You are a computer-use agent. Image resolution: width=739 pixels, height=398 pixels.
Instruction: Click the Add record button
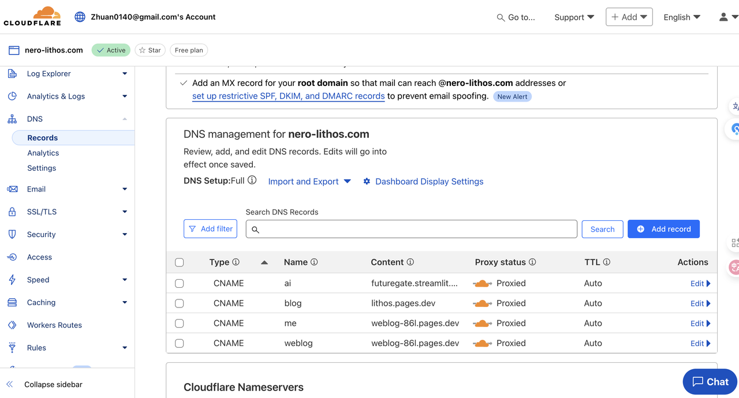[663, 229]
